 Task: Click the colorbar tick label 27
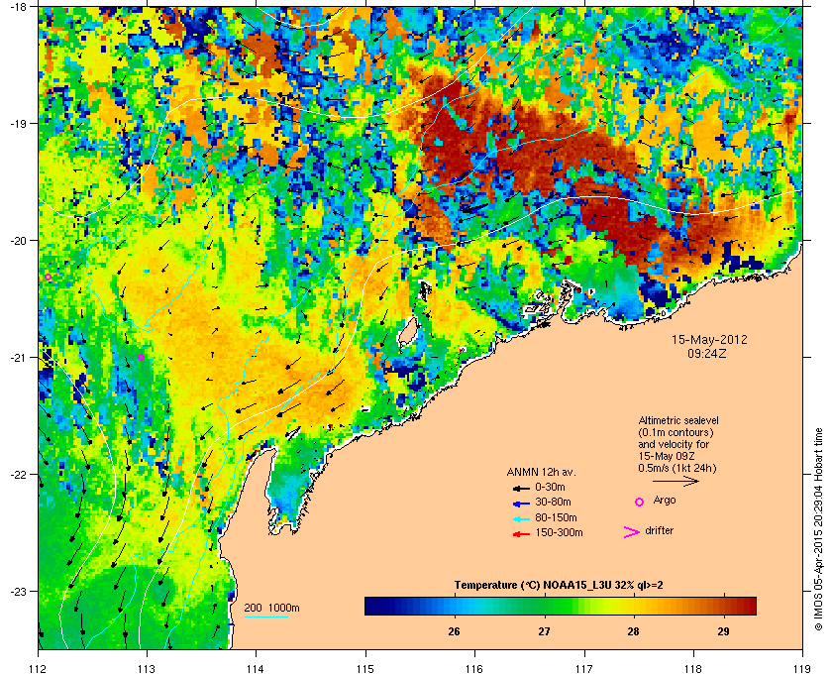544,631
